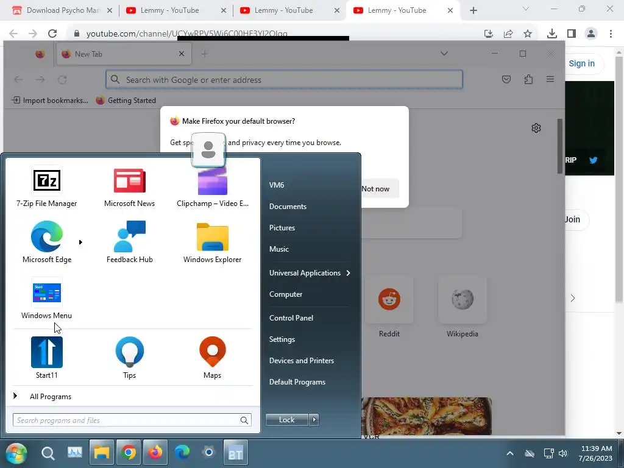
Task: Open Edge from the taskbar
Action: pyautogui.click(x=182, y=453)
